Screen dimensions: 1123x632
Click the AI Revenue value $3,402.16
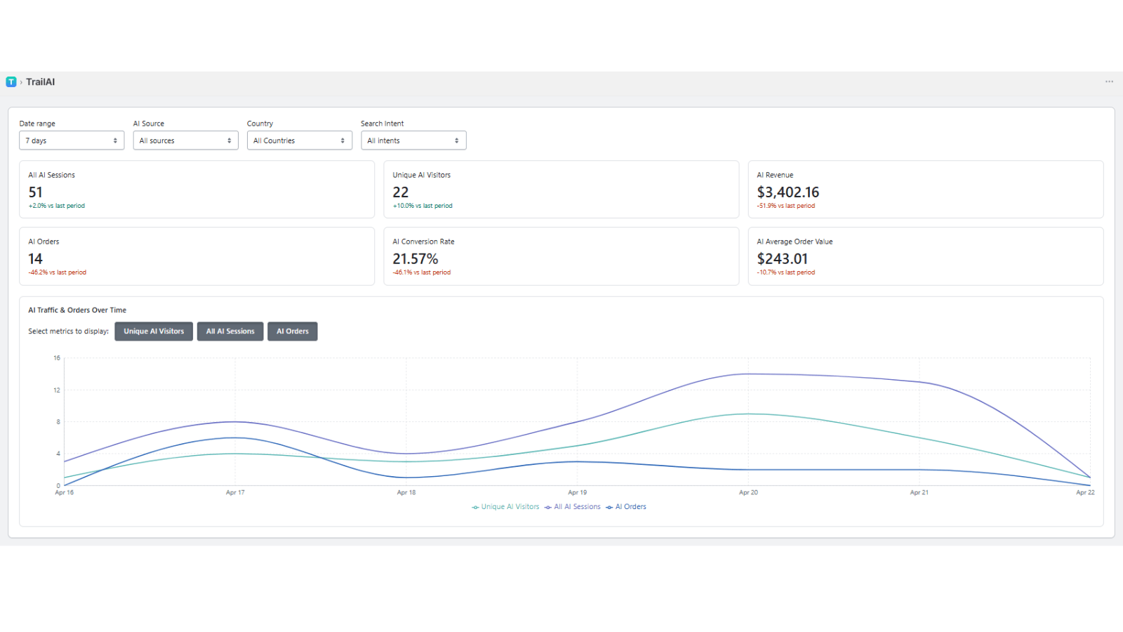tap(788, 192)
